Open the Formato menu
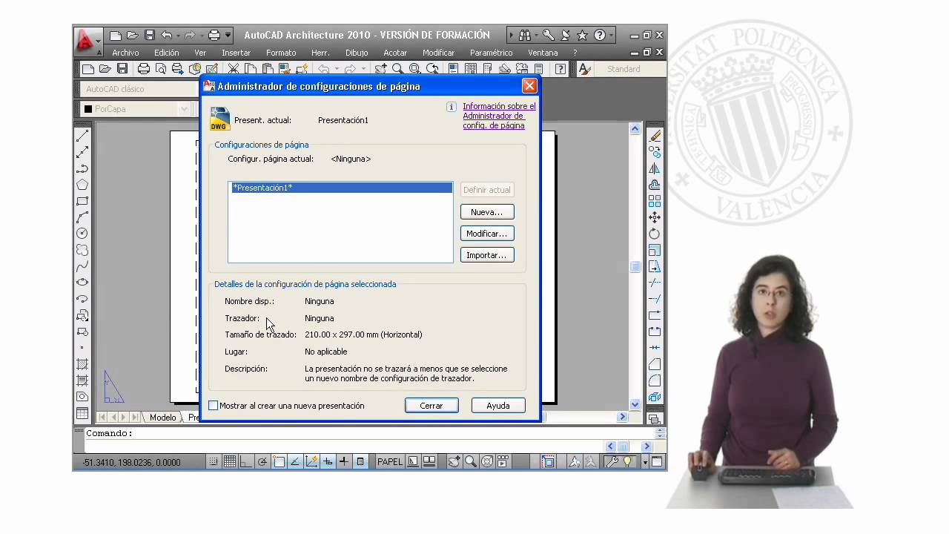The width and height of the screenshot is (949, 534). pos(281,53)
